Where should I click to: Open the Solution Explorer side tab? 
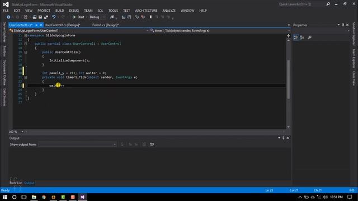point(354,34)
